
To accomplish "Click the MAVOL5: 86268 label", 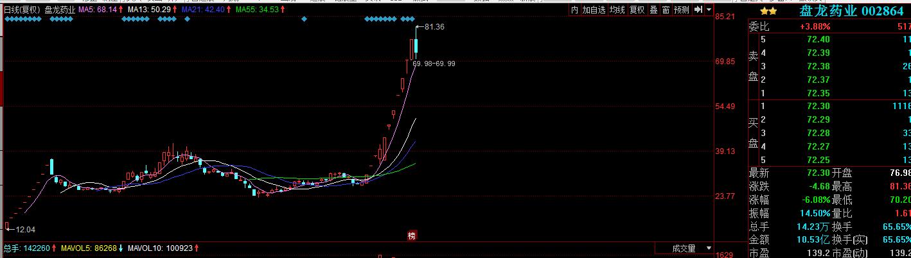I will pos(89,248).
